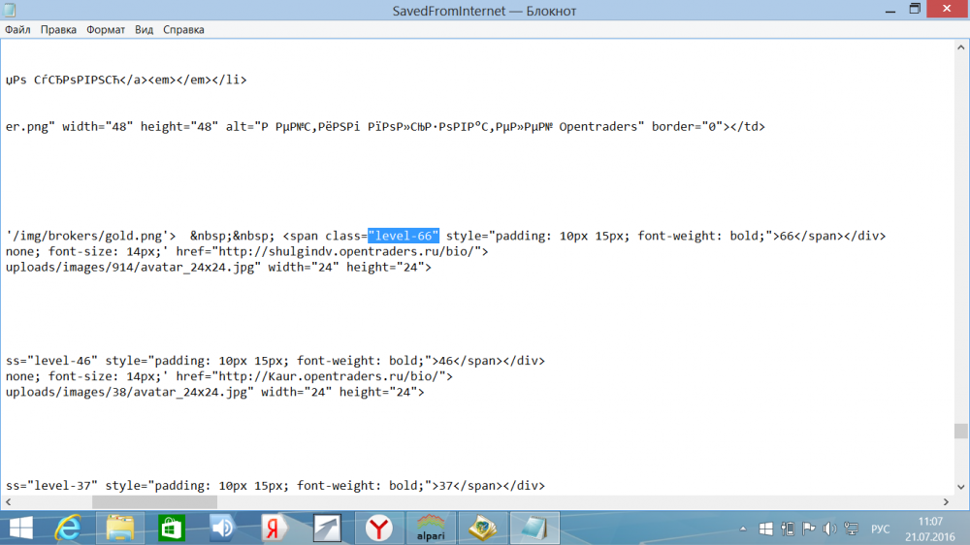Switch the РУС input language indicator

tap(881, 529)
